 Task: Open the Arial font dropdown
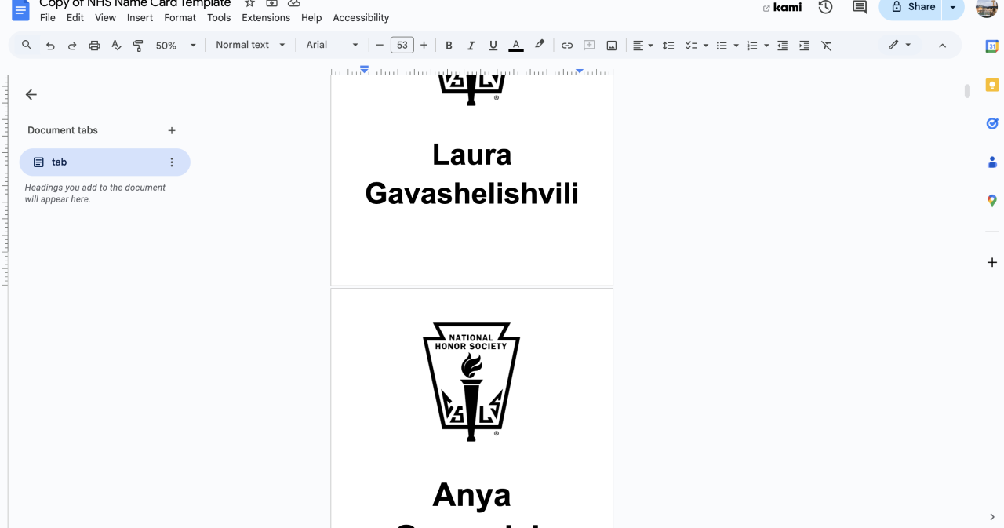(x=332, y=46)
